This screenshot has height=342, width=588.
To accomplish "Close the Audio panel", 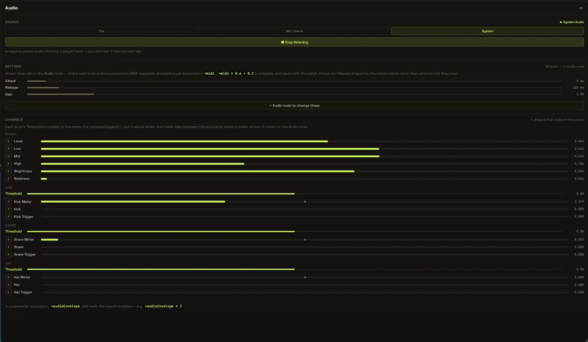I will [x=581, y=8].
